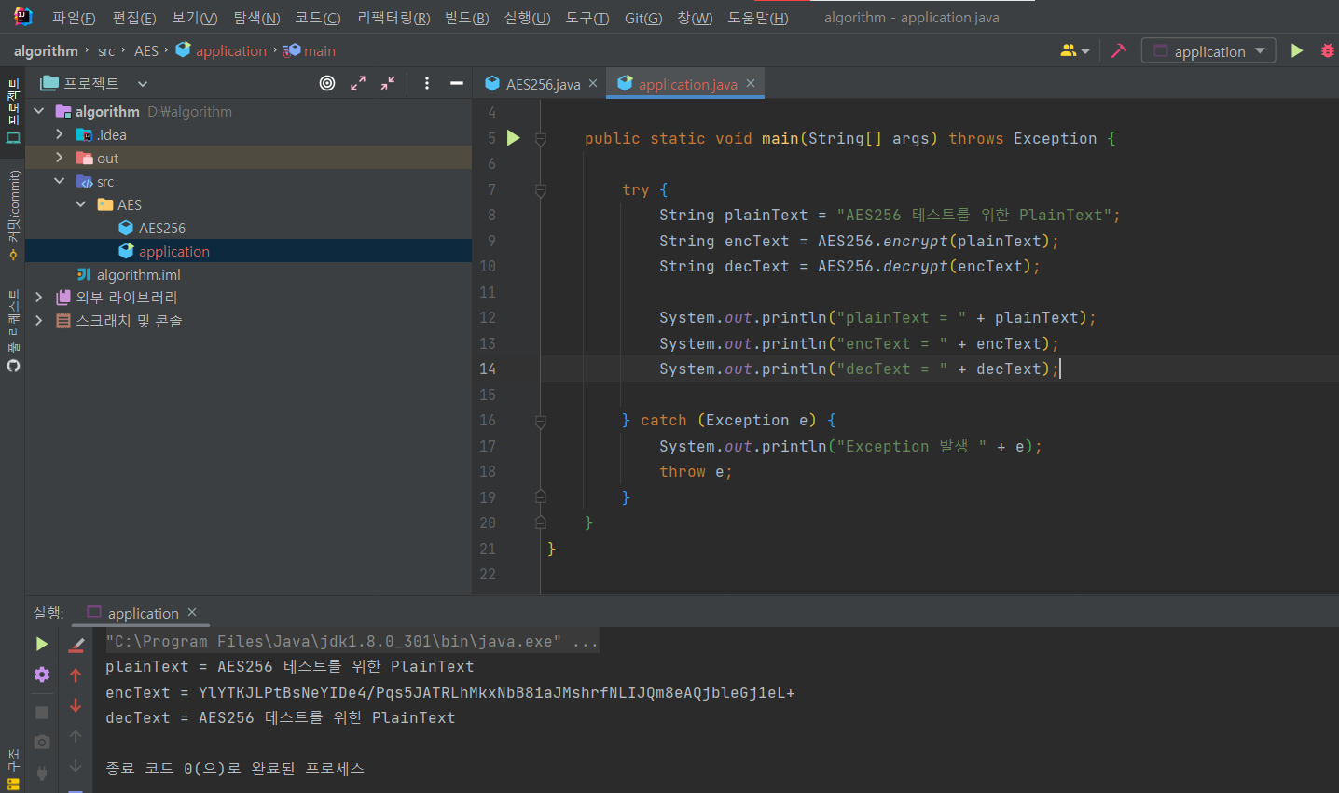Fold the catch block at line 16
The width and height of the screenshot is (1339, 793).
(541, 421)
